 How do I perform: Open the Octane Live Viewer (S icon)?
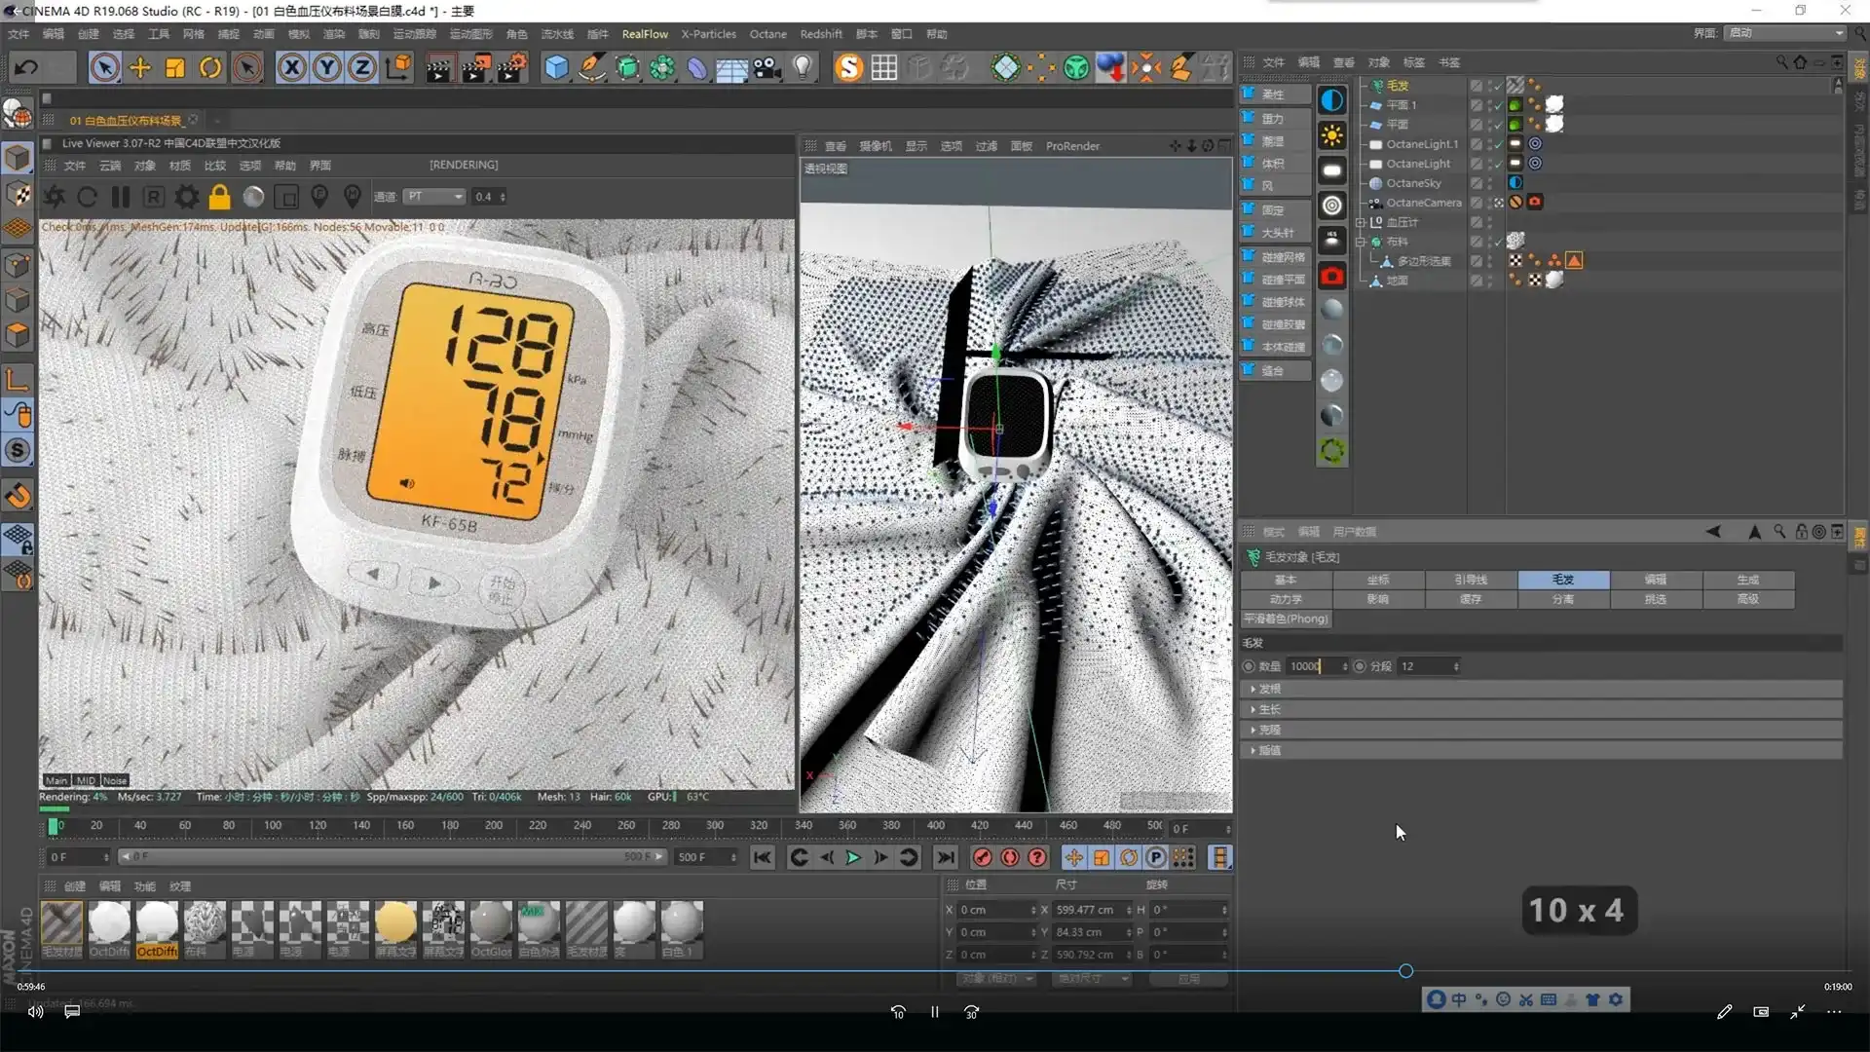point(849,67)
